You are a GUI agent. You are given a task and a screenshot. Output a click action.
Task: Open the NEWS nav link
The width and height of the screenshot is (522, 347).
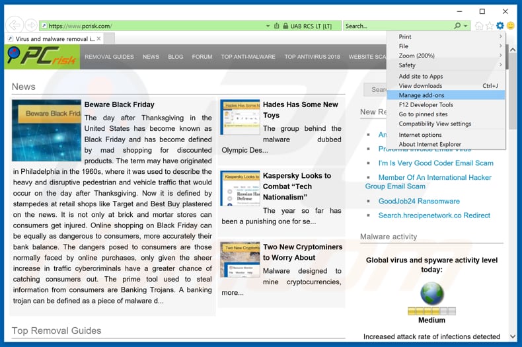(151, 57)
